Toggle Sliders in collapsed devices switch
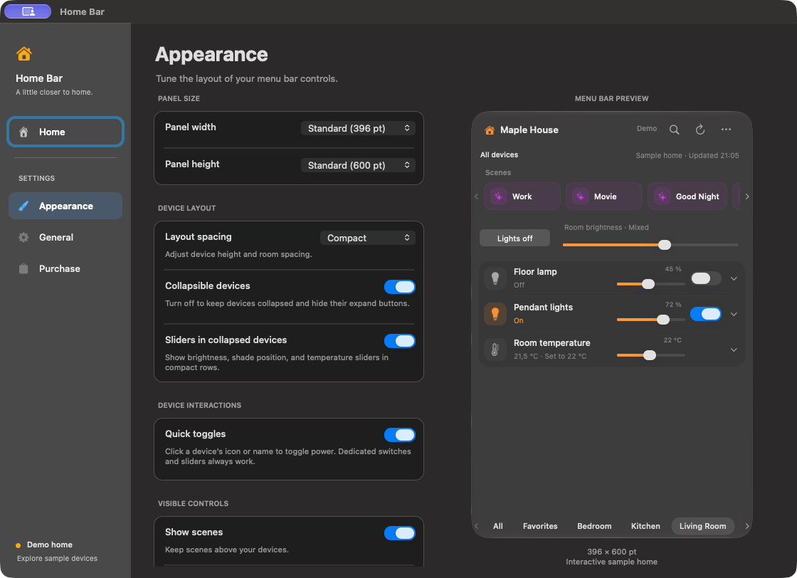The image size is (797, 578). point(399,340)
